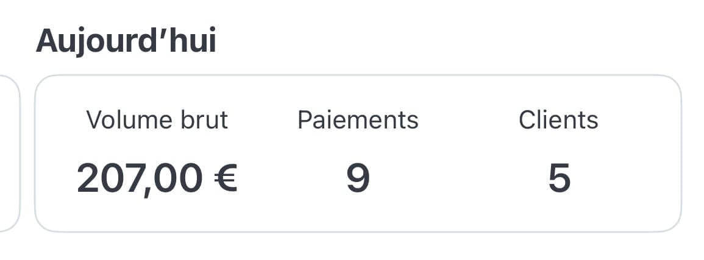Click the right border of today's summary card
This screenshot has height=260, width=704.
[x=681, y=153]
